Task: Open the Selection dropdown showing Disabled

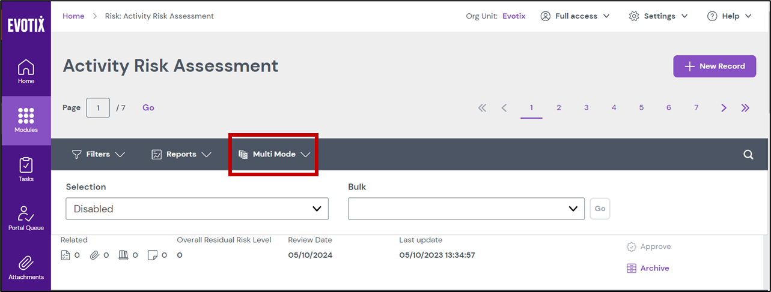Action: pyautogui.click(x=197, y=209)
